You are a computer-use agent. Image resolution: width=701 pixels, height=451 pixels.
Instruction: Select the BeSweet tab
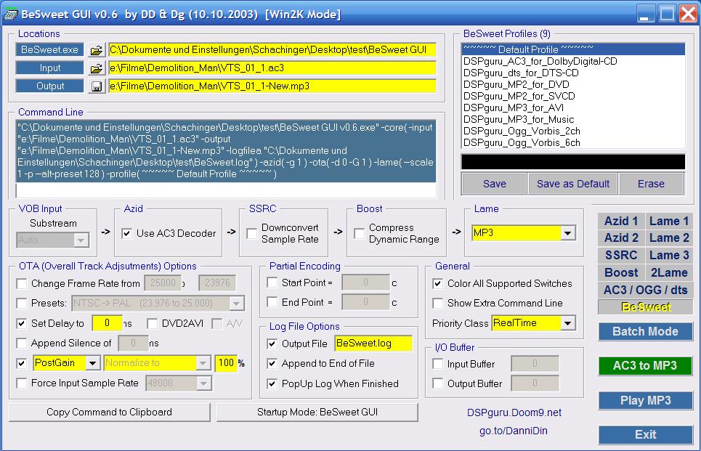[646, 307]
